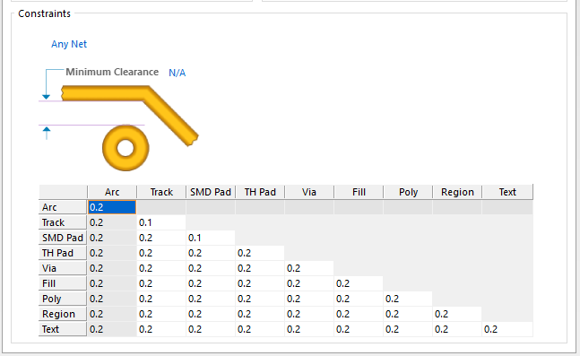Select the Fill row Via column cell

tap(309, 283)
